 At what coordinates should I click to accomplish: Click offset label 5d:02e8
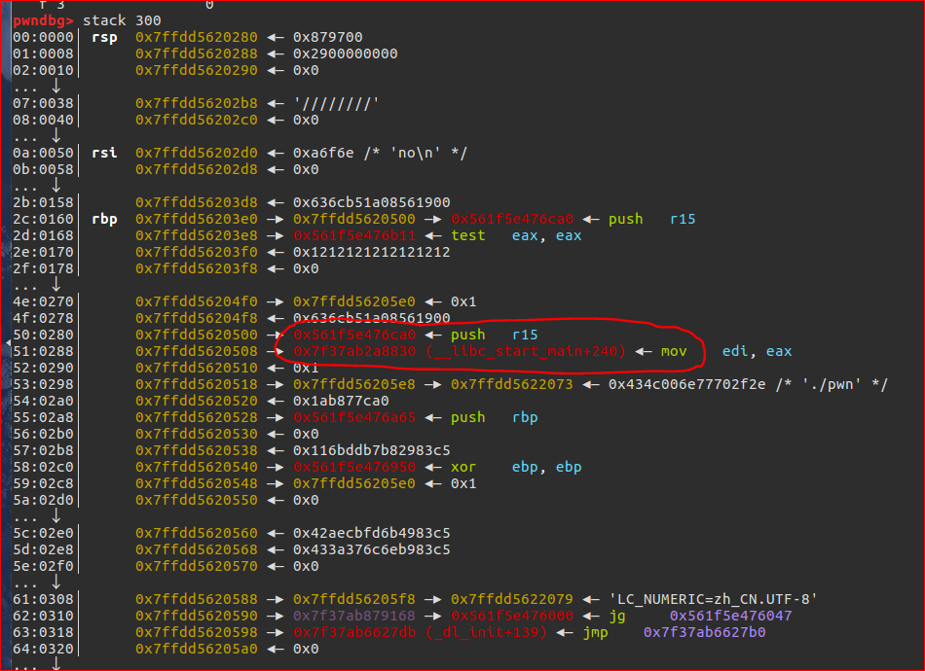(x=43, y=549)
